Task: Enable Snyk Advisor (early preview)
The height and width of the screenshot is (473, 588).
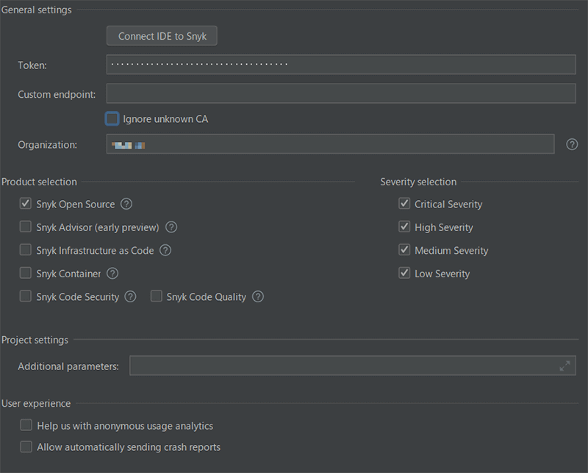Action: [26, 227]
